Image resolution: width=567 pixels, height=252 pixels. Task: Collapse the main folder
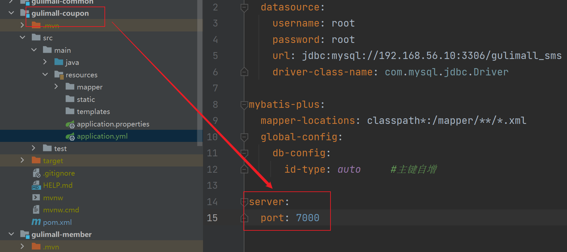34,50
